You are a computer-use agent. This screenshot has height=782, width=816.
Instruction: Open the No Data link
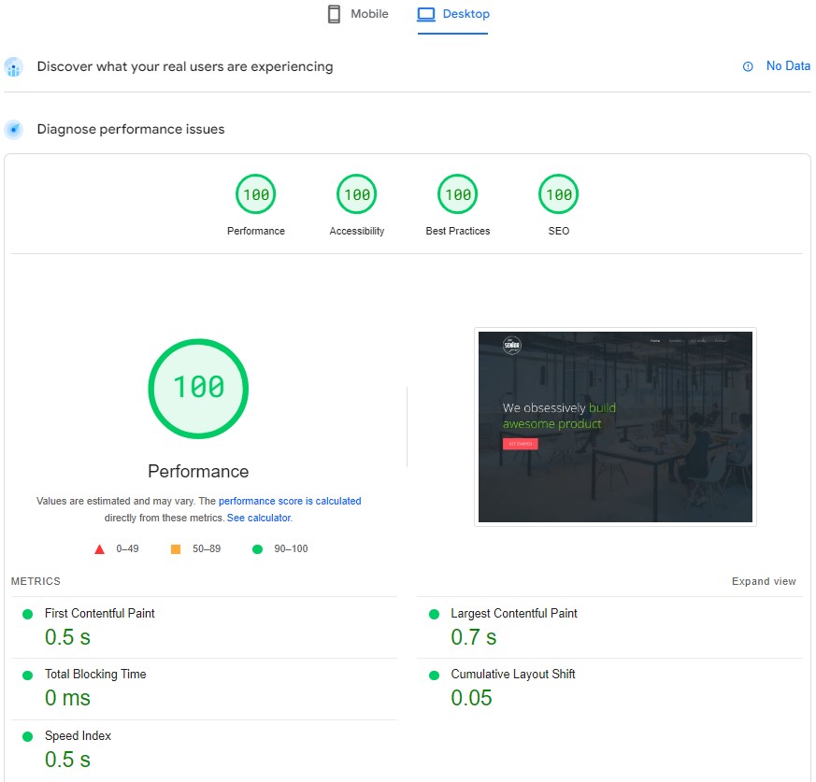tap(788, 66)
